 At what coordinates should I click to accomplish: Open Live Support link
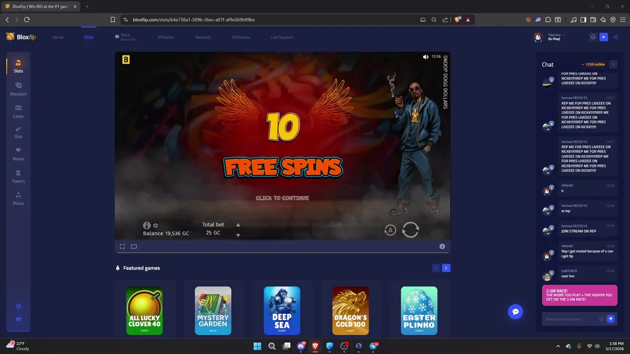click(x=282, y=37)
